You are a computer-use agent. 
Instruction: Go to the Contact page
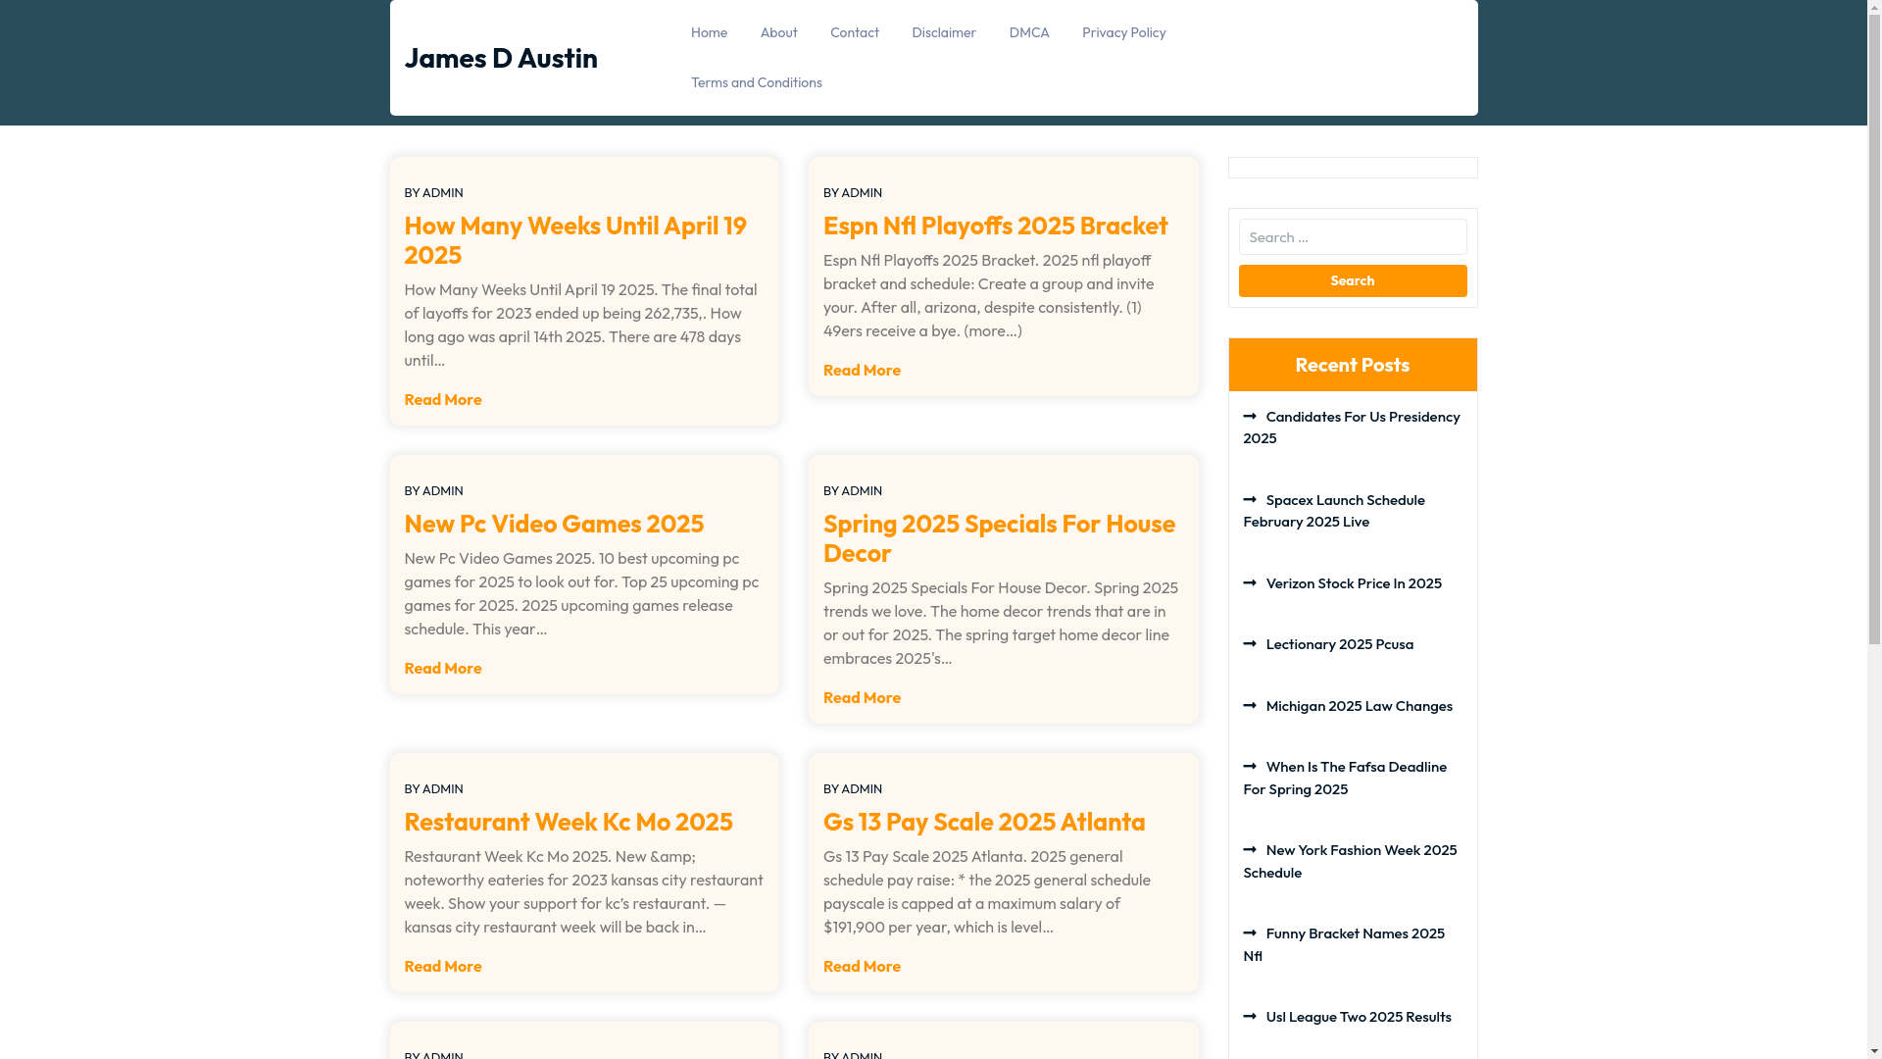tap(854, 32)
